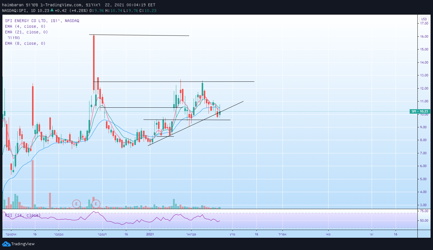Click the TradingView logo in the footer

pyautogui.click(x=19, y=244)
